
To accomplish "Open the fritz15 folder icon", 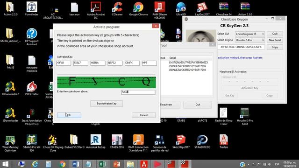I will pos(10,62).
